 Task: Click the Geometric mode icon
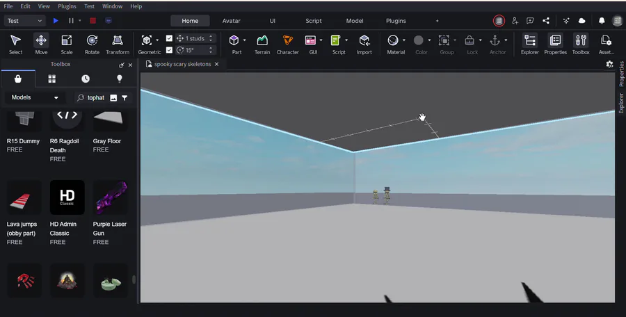(147, 40)
